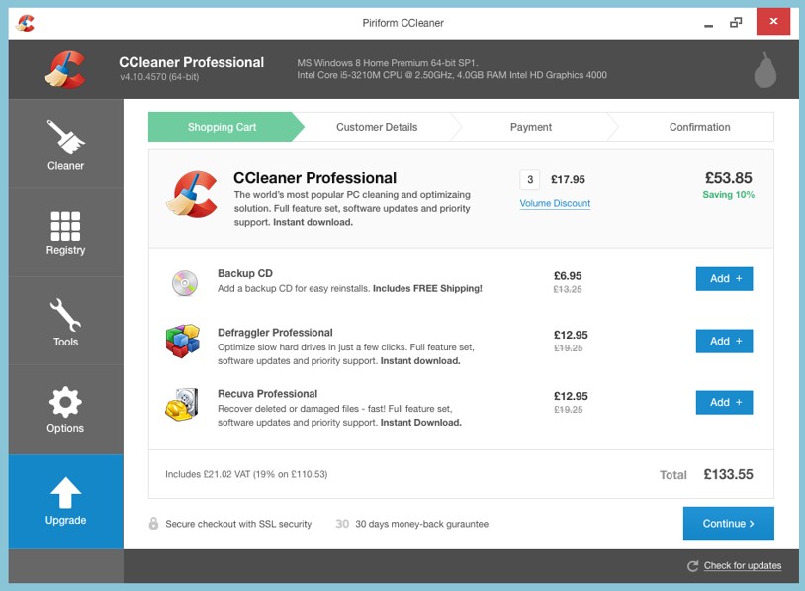Restore down the CCleaner window
Screen dimensions: 805x591
click(736, 22)
